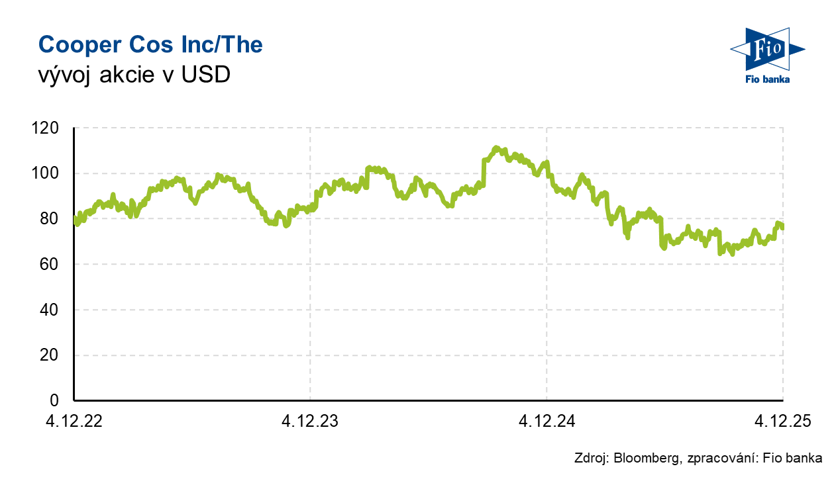The image size is (836, 489).
Task: Select the x-axis date label 4.12.25
Action: [x=783, y=421]
